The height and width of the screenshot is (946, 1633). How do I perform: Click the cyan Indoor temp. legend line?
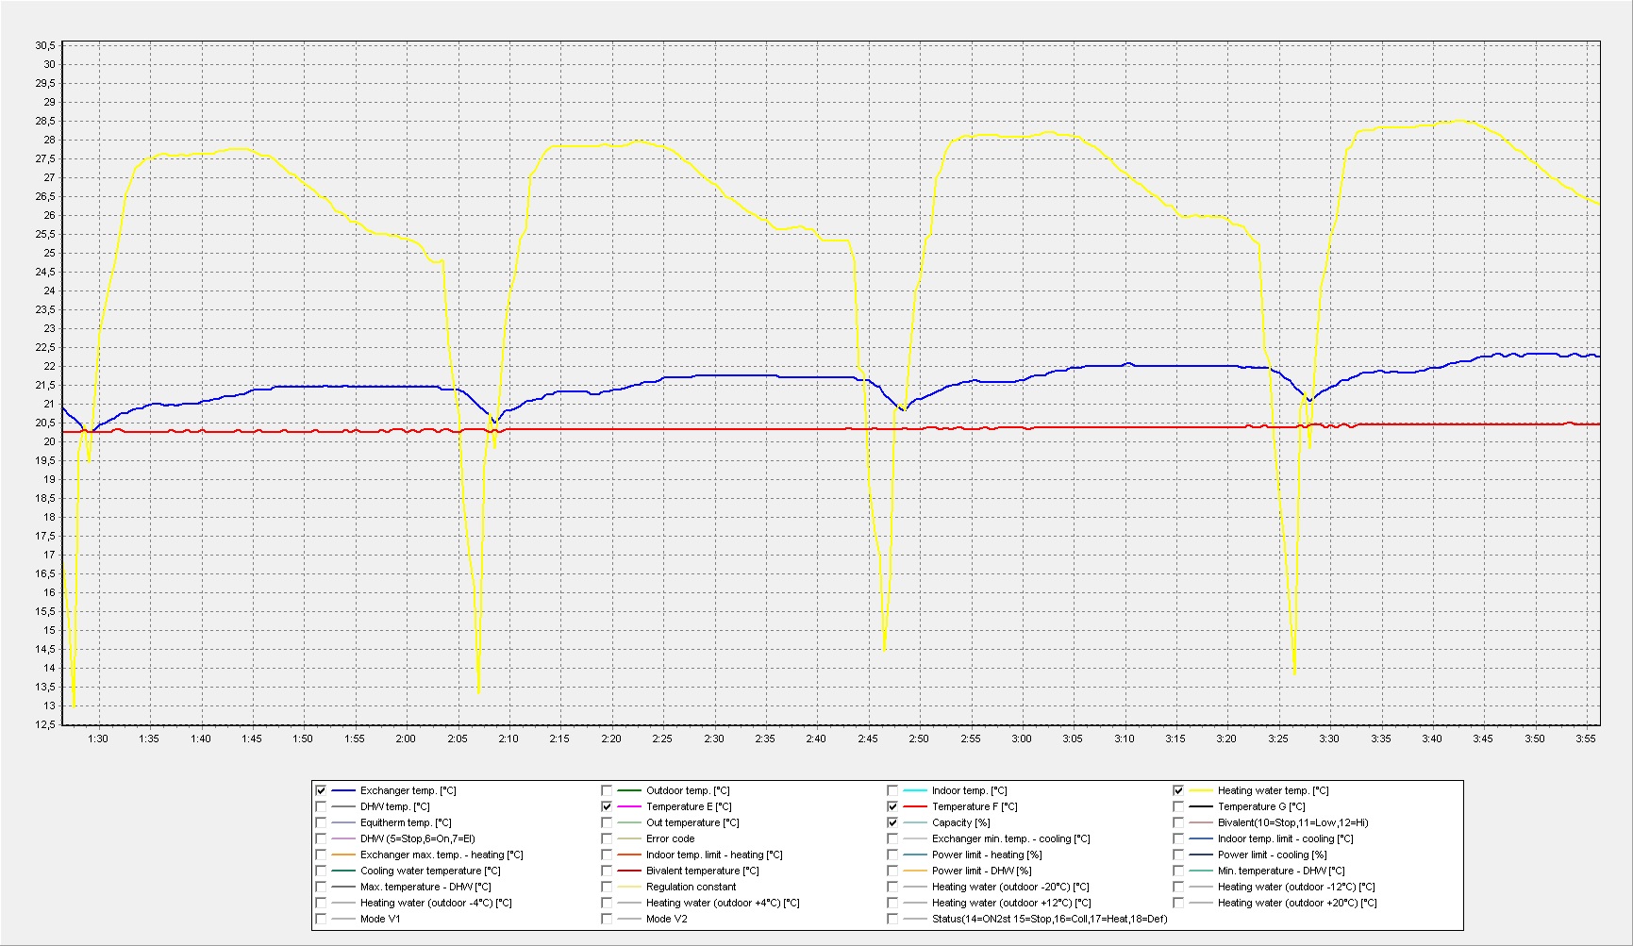[915, 790]
